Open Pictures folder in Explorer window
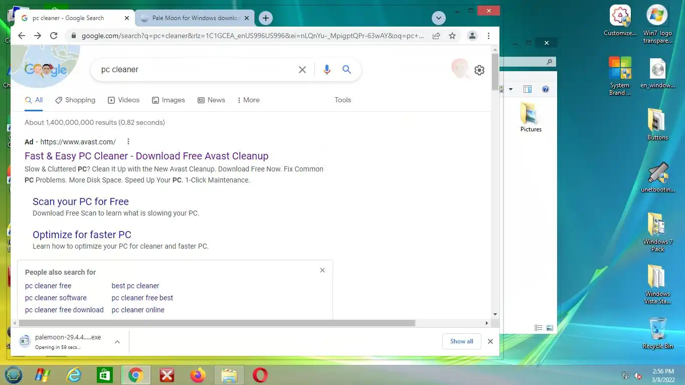Screen dimensions: 685x385 [531, 117]
